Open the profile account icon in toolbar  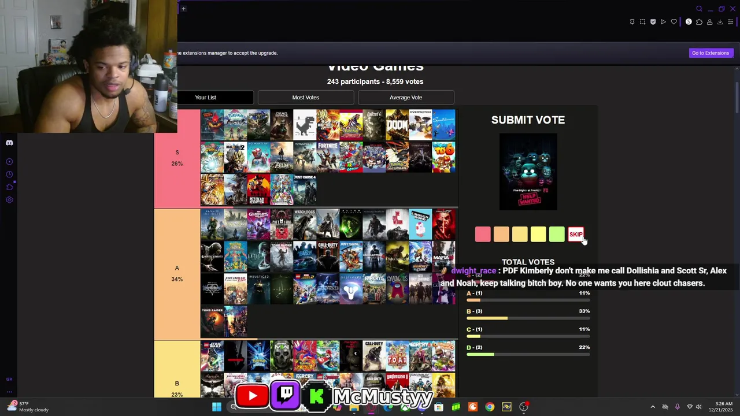coord(709,22)
